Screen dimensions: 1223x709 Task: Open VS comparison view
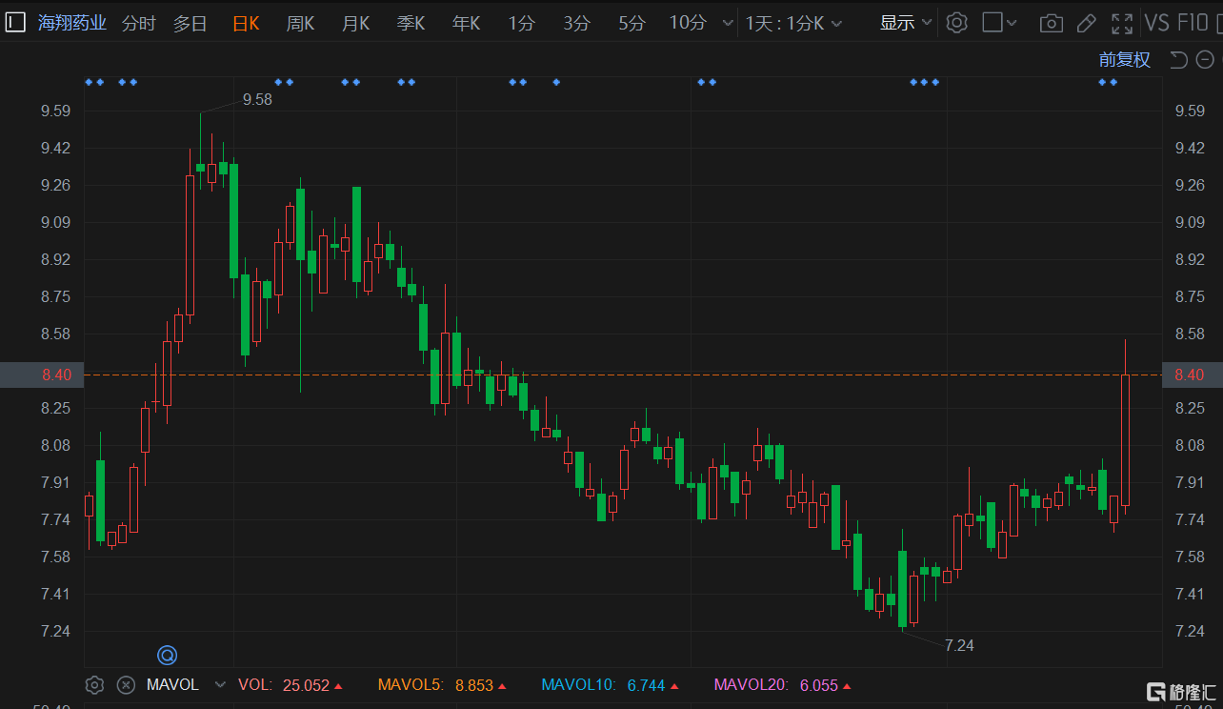[1156, 23]
